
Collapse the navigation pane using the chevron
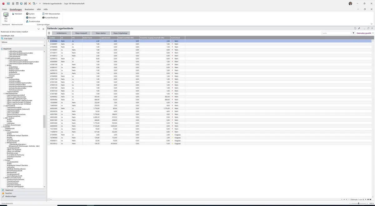[x=38, y=29]
